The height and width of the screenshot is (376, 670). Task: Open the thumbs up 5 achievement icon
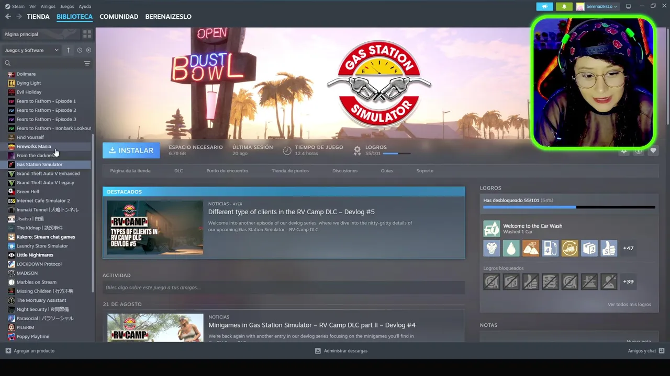tap(609, 248)
